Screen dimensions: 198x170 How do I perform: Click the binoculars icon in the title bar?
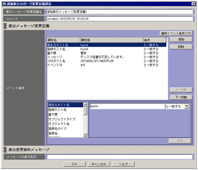tap(4, 4)
